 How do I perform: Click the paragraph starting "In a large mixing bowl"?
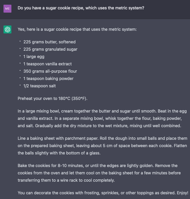pyautogui.click(x=102, y=118)
